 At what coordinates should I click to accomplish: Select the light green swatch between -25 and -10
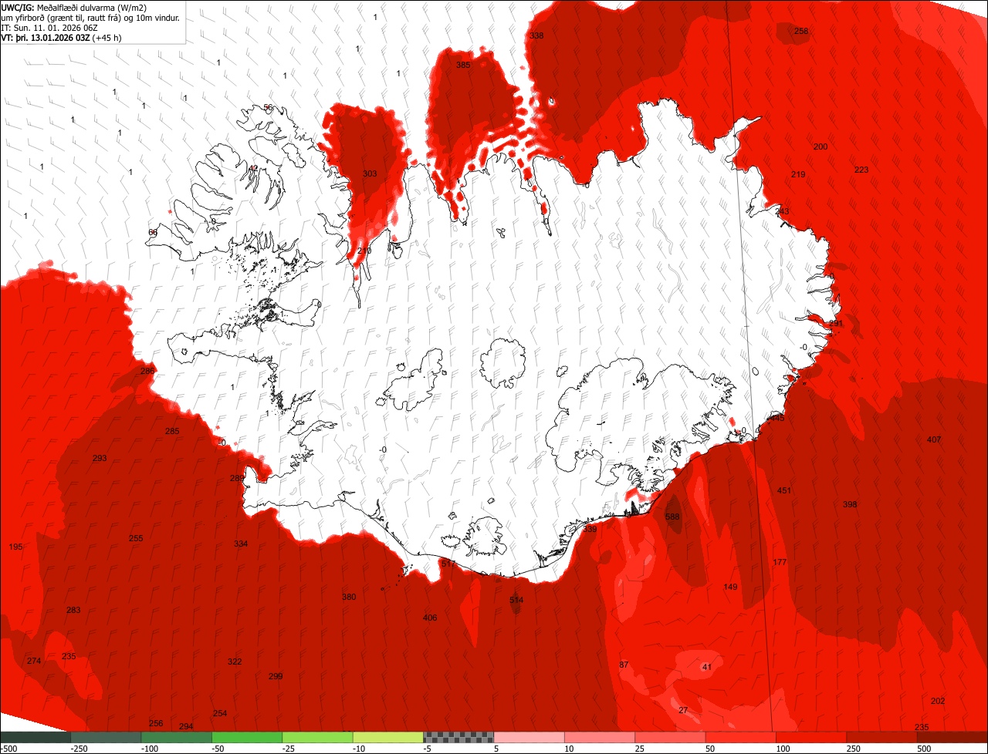coord(317,737)
